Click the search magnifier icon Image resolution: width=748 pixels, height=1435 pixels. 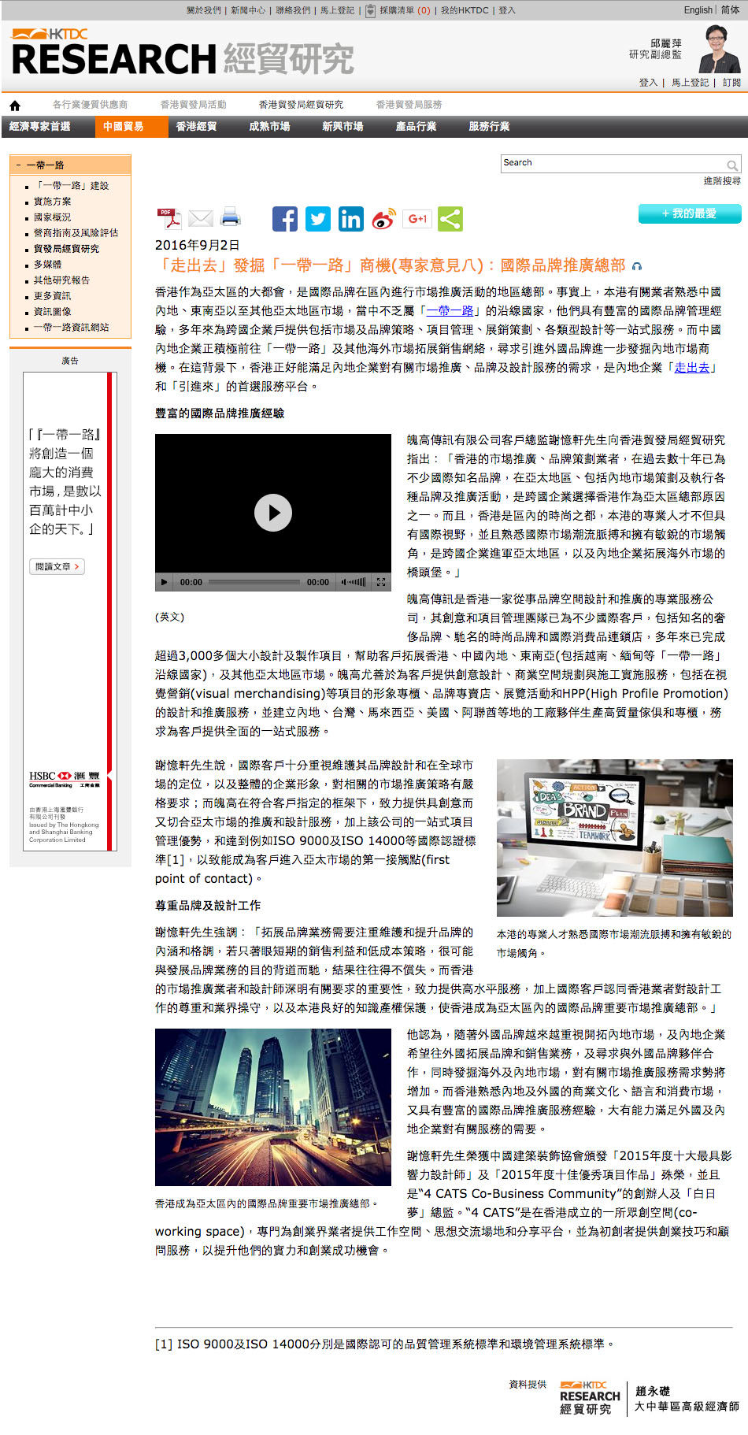[732, 165]
